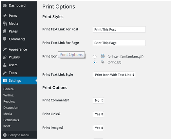The image size is (171, 139).
Task: Click the blue printer_famfamfam.gif icon
Action: pyautogui.click(x=103, y=56)
